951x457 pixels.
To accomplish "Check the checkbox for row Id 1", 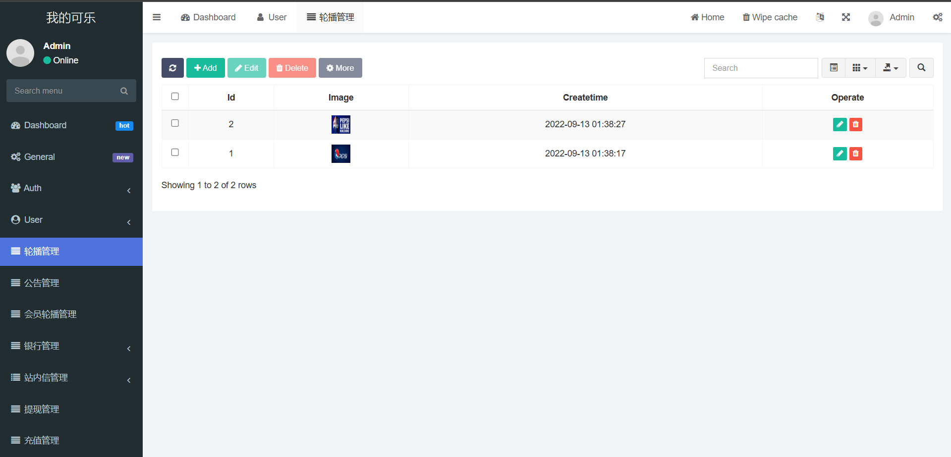I will [175, 152].
